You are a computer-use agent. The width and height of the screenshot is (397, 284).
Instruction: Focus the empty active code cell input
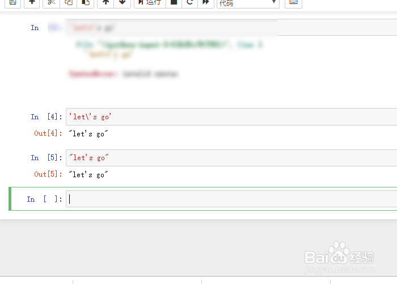[x=231, y=199]
